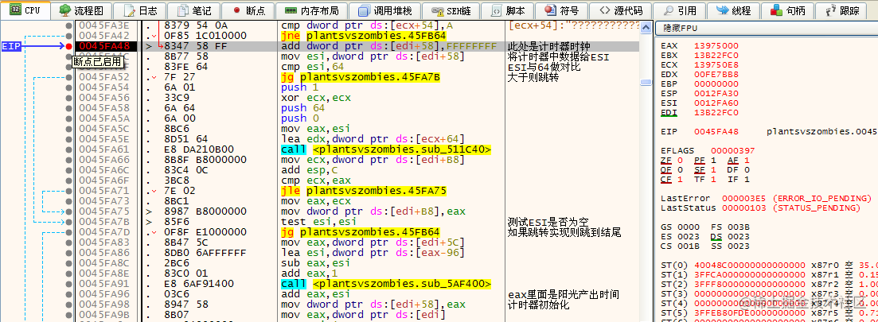Toggle breakpoint bullet at 0045FA5A
Viewport: 878px width, 322px height.
69,118
